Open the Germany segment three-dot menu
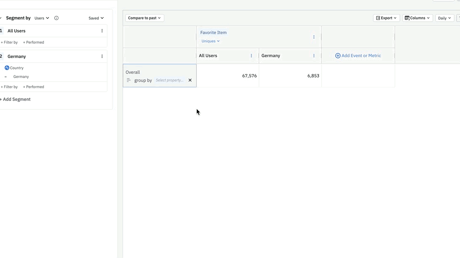This screenshot has width=460, height=258. point(102,56)
